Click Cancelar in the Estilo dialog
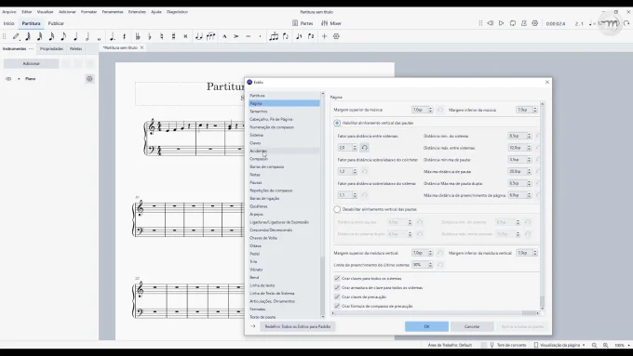 pos(472,326)
